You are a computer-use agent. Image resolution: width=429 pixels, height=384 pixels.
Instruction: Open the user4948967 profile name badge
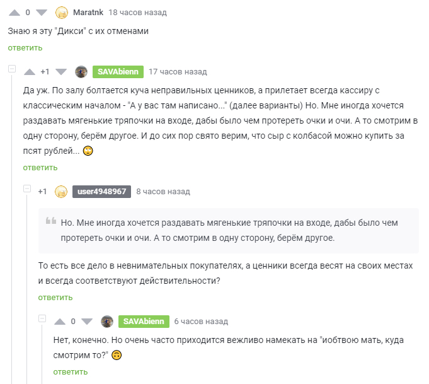(101, 192)
